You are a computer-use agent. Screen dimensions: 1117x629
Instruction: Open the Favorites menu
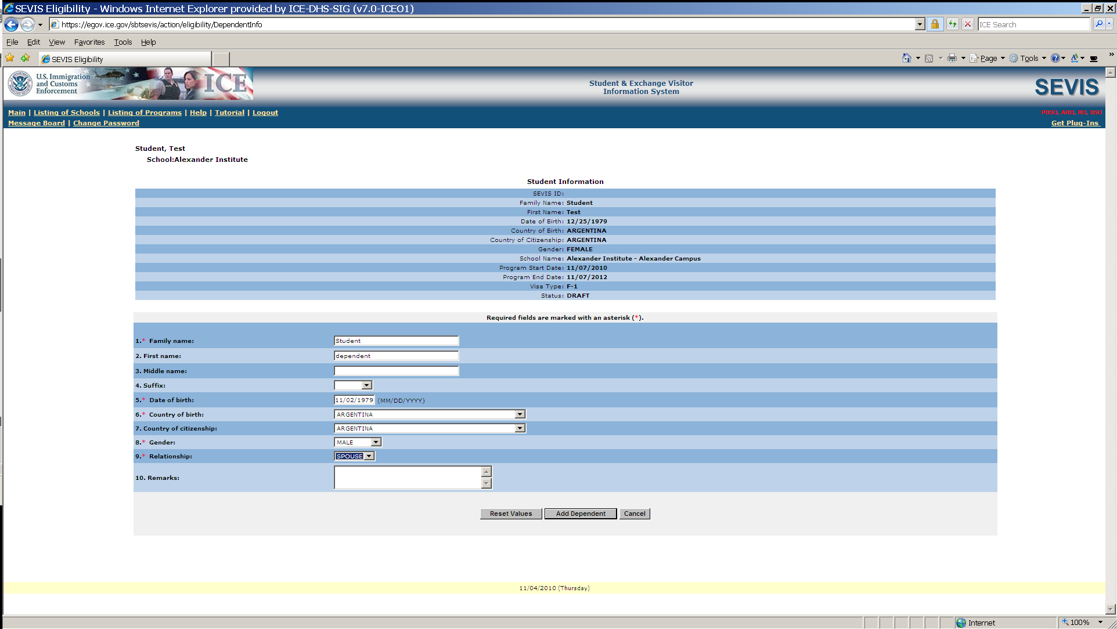89,42
